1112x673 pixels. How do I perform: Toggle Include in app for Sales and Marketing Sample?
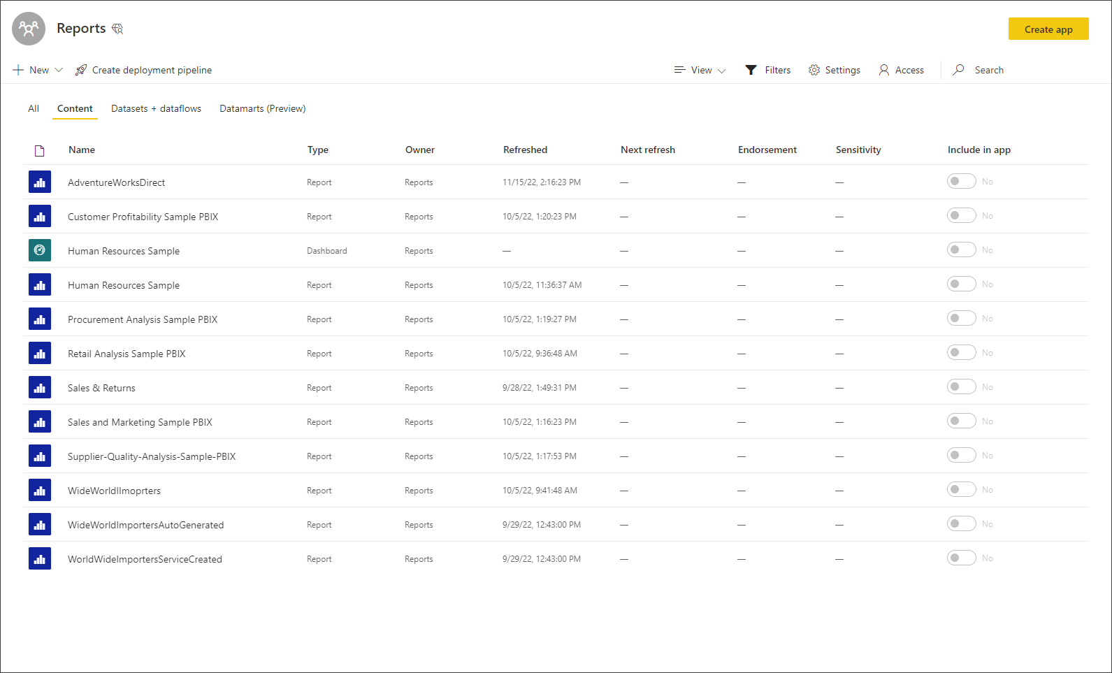962,421
